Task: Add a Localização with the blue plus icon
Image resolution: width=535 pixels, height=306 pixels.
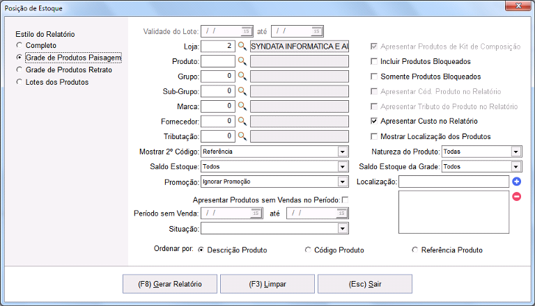Action: [517, 182]
